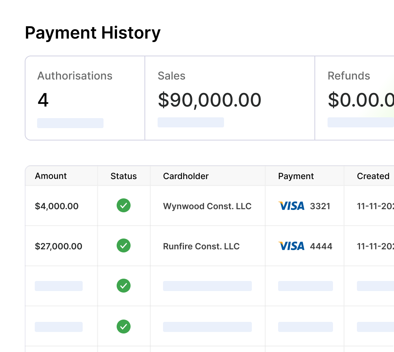Click the $90,000.00 sales total
The image size is (394, 352).
tap(209, 100)
